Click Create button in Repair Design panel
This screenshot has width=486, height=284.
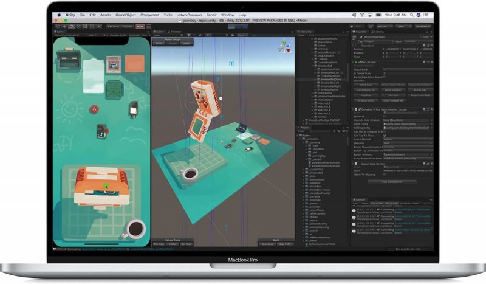(159, 43)
